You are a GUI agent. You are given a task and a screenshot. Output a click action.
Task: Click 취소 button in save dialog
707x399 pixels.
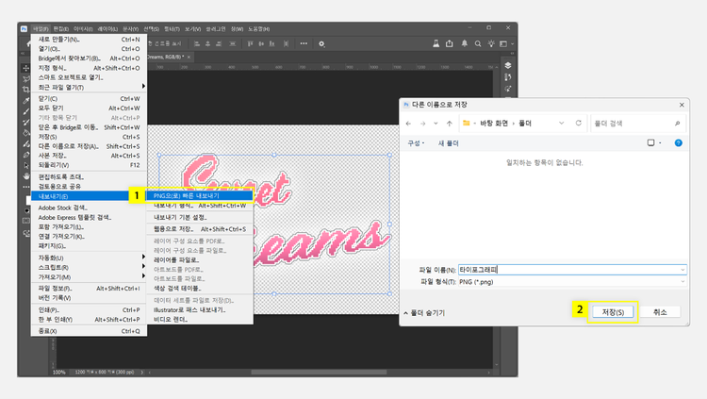pyautogui.click(x=660, y=312)
